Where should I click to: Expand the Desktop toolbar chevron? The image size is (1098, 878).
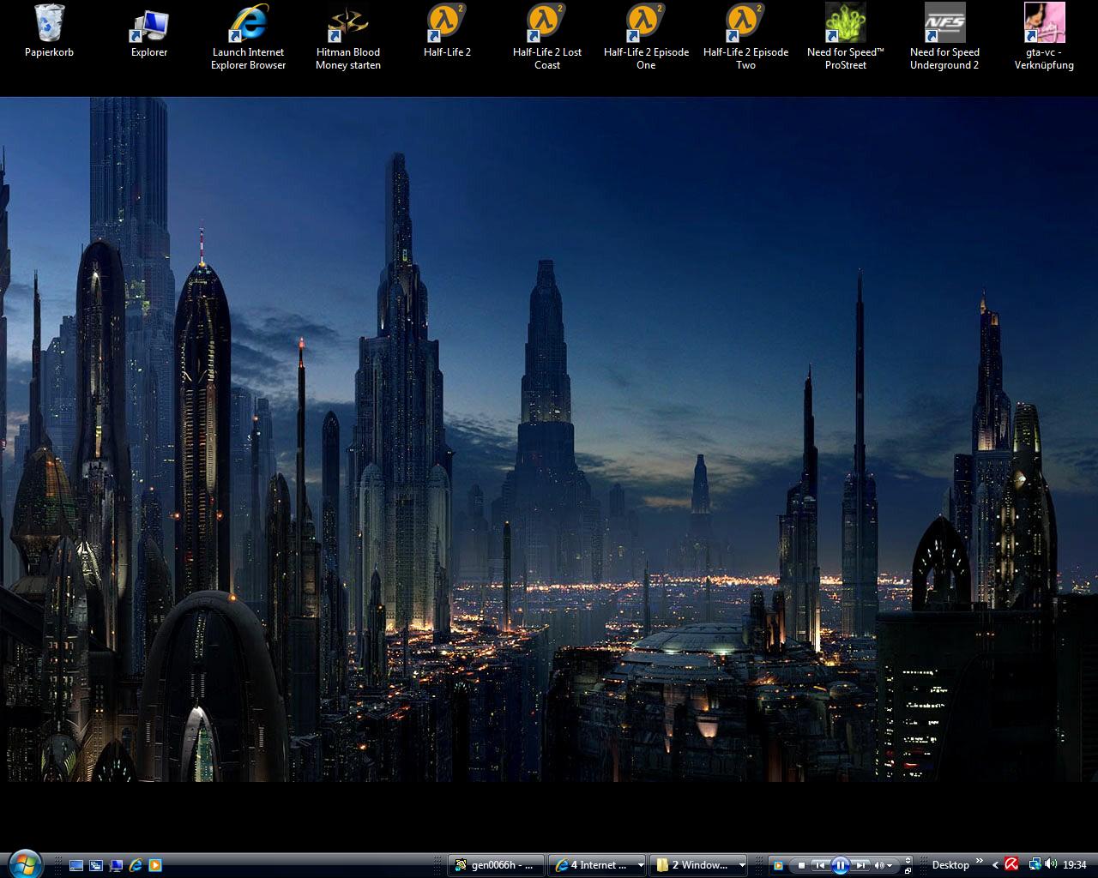tap(979, 862)
